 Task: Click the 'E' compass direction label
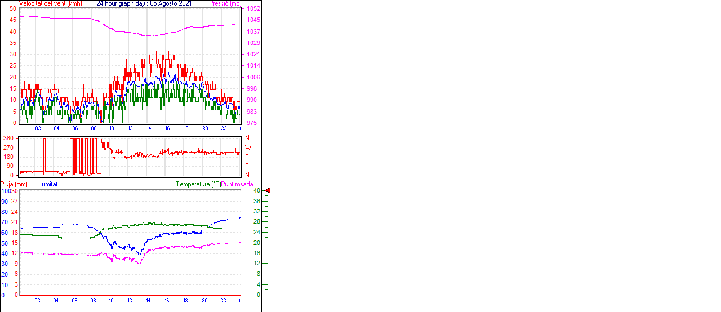[247, 166]
